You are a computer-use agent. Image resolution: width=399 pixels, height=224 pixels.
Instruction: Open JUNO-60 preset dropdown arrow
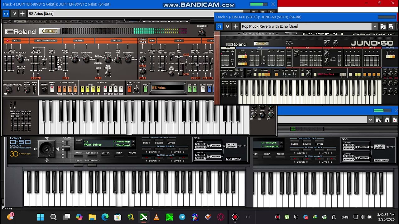point(375,26)
